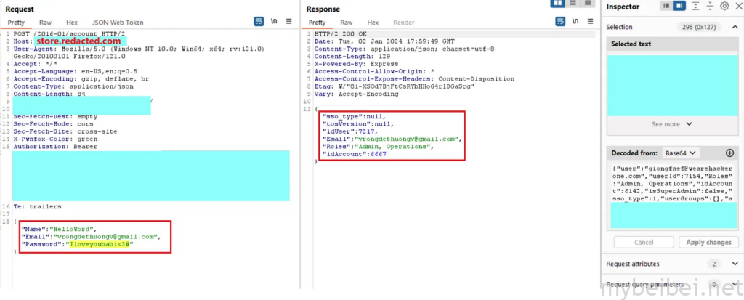Switch Request view to Raw tab

click(44, 23)
